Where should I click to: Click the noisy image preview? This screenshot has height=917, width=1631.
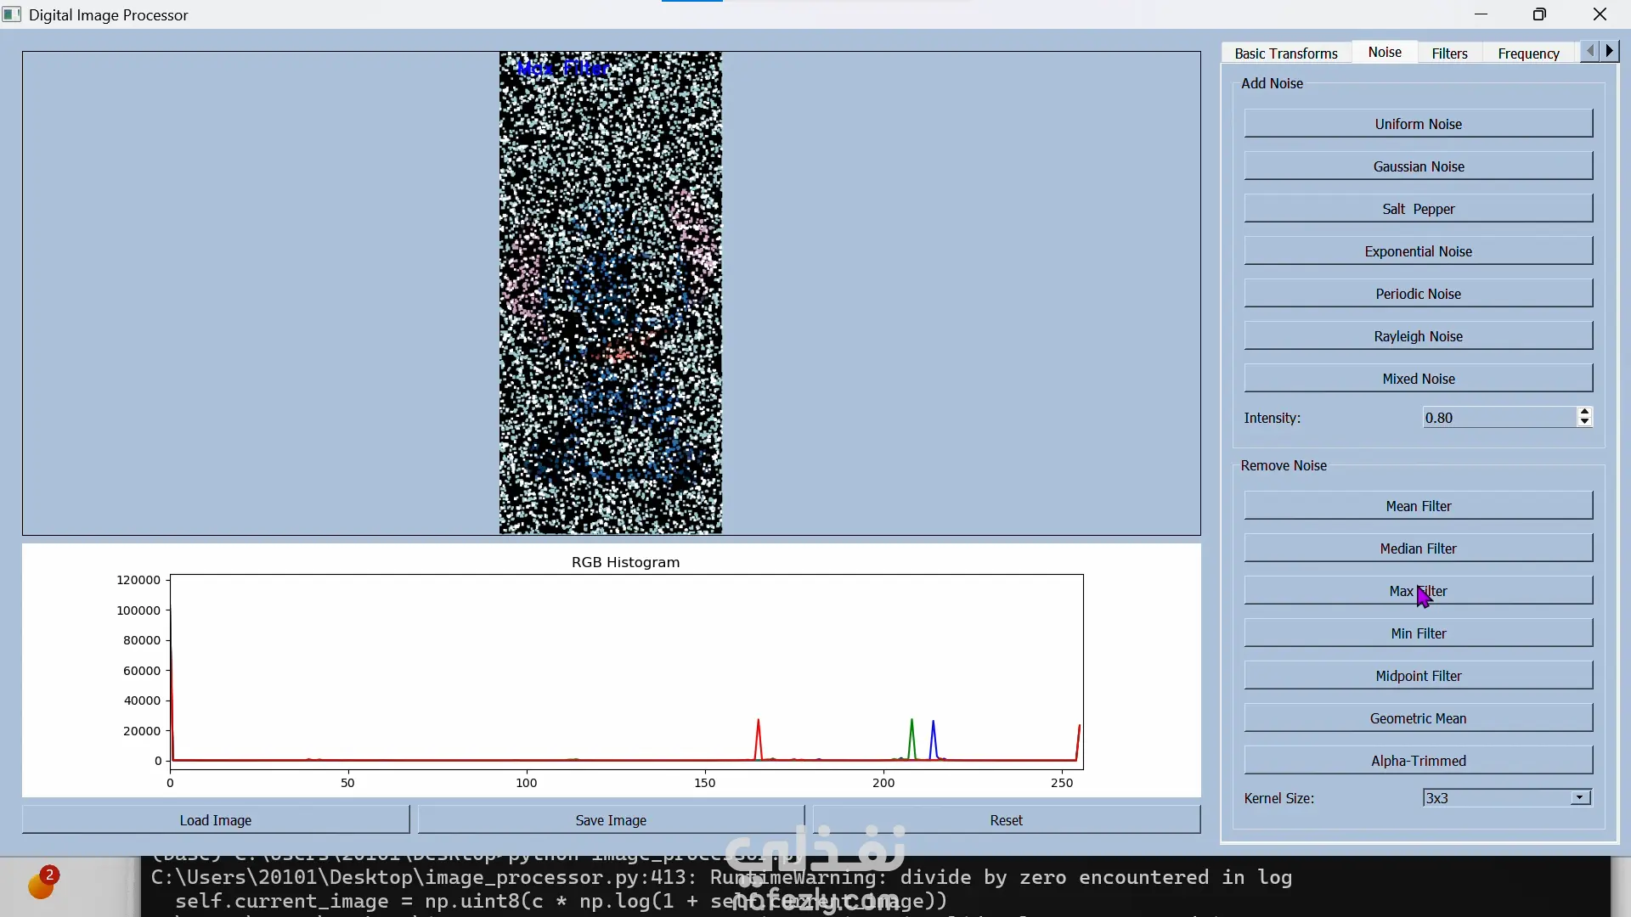pyautogui.click(x=611, y=293)
